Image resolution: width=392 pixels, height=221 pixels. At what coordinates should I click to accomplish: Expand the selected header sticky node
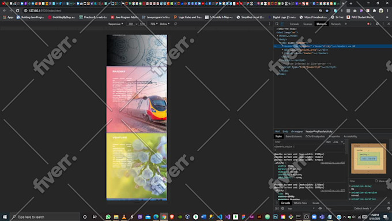(282, 46)
